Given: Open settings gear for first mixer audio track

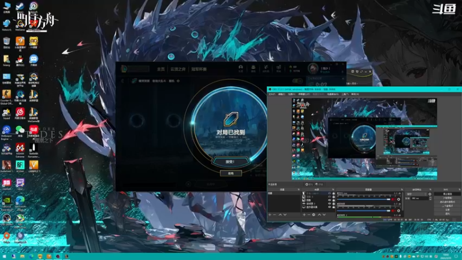Looking at the screenshot, I should [398, 199].
